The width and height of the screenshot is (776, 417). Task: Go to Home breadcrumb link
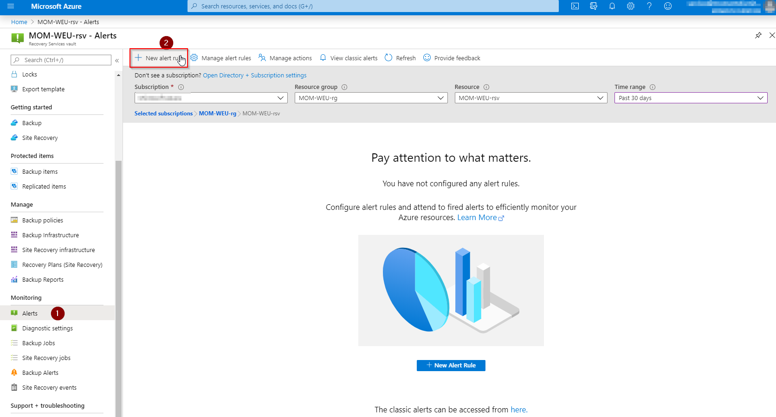pyautogui.click(x=19, y=22)
